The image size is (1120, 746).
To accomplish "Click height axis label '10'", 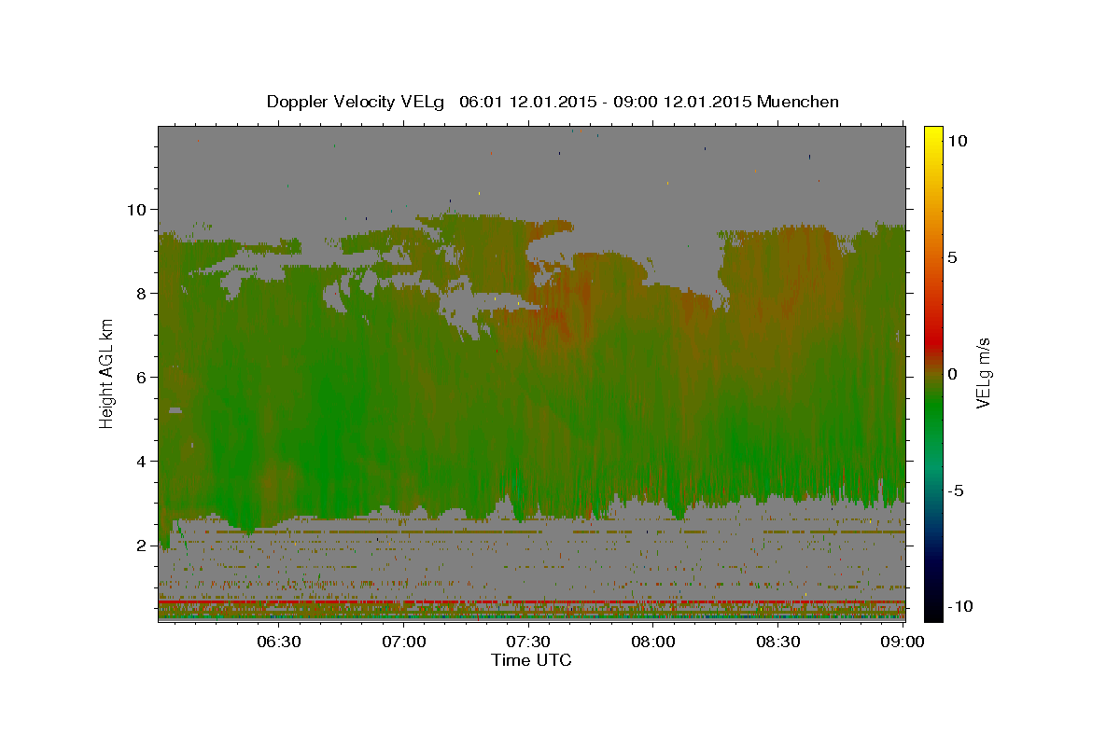I will coord(138,209).
